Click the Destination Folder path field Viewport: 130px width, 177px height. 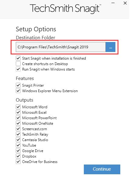coord(61,47)
